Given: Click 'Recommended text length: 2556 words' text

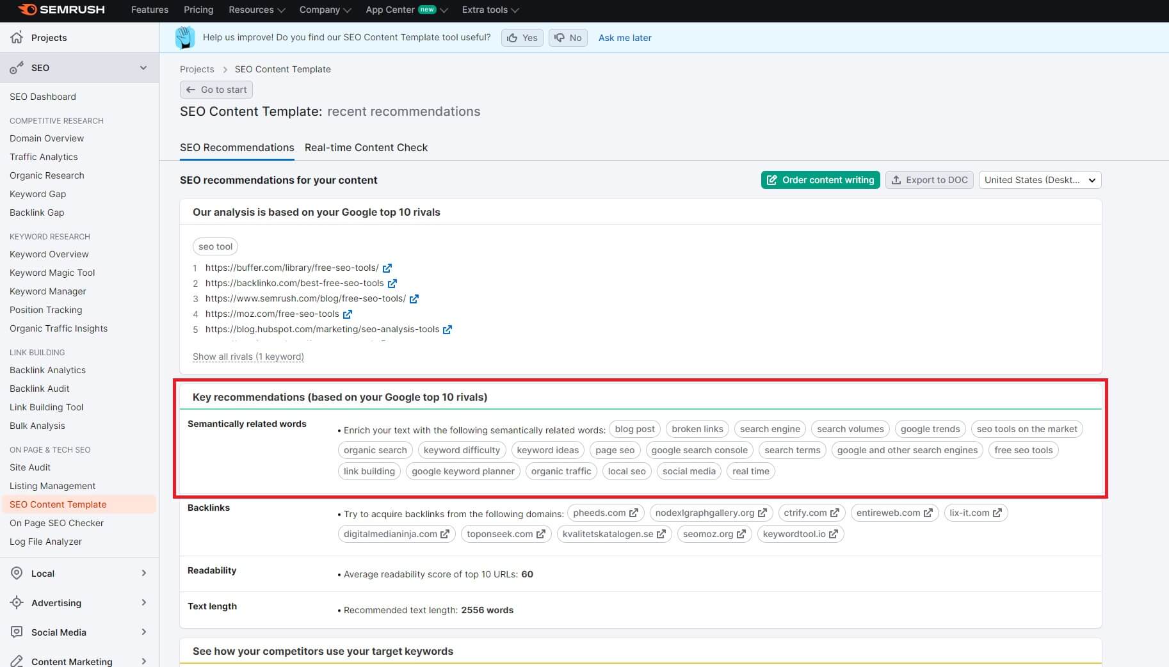Looking at the screenshot, I should [428, 610].
